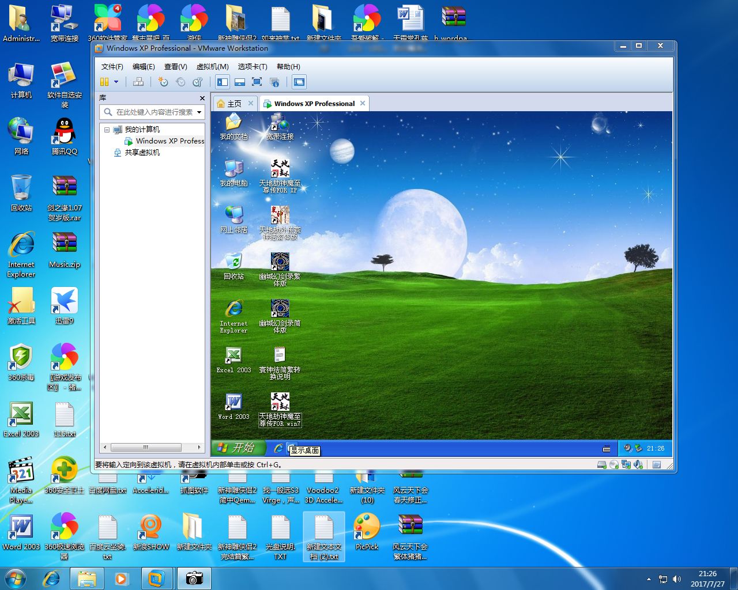The image size is (738, 590).
Task: Open the 虚拟机(M) menu
Action: click(213, 66)
